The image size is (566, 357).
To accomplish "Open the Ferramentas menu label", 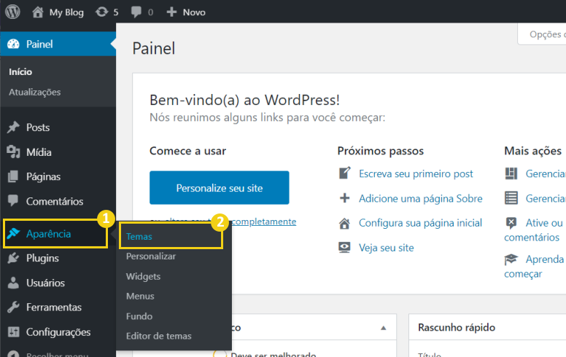I will pos(54,307).
